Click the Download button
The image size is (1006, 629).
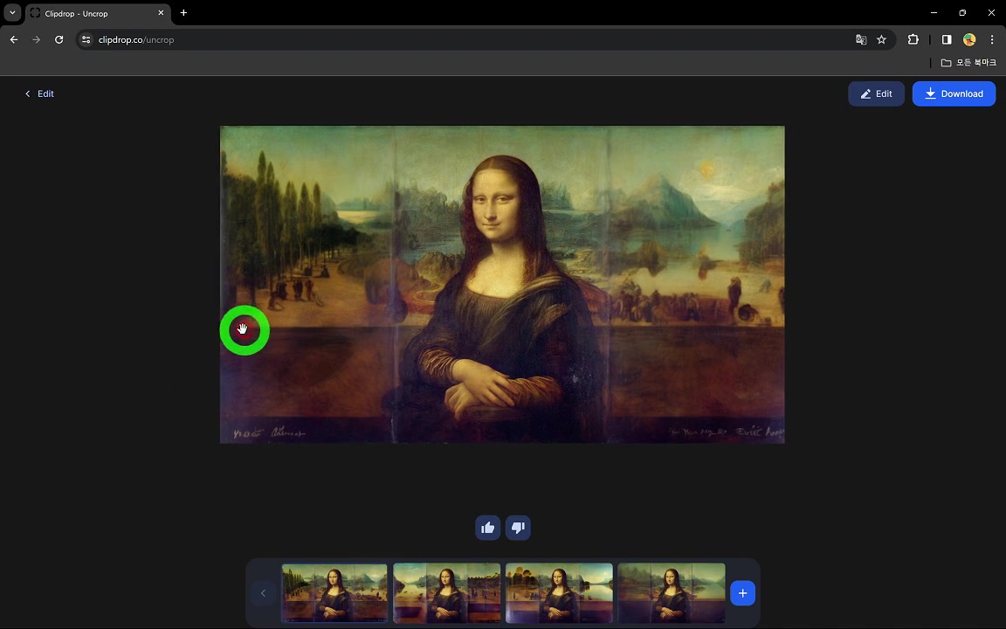point(954,93)
